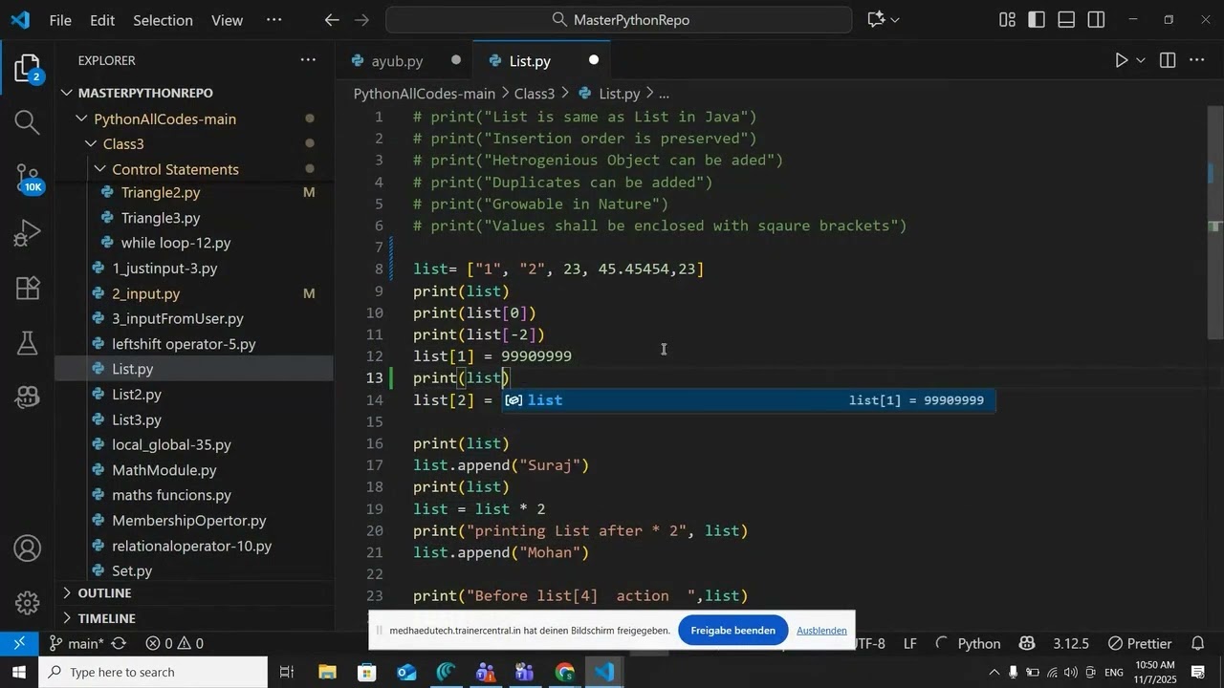The height and width of the screenshot is (688, 1224).
Task: Click the Run Python File play button
Action: click(x=1121, y=60)
